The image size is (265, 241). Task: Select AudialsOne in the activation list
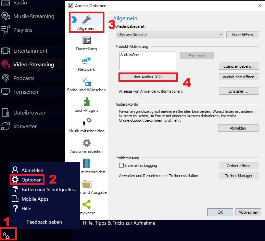(x=130, y=55)
